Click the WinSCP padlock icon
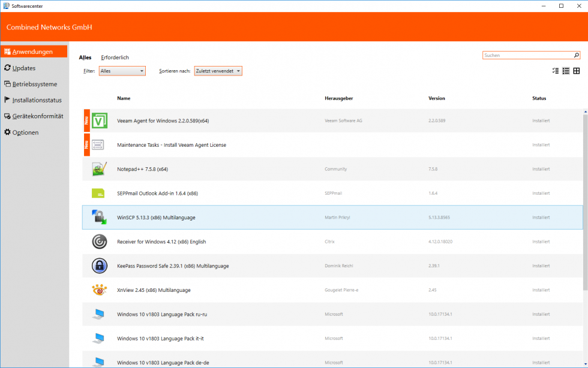 tap(100, 217)
